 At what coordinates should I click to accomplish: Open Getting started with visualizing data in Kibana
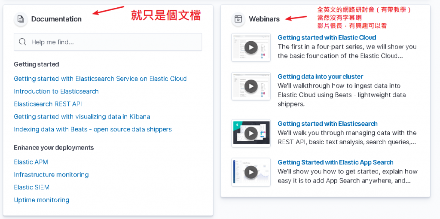[x=82, y=117]
